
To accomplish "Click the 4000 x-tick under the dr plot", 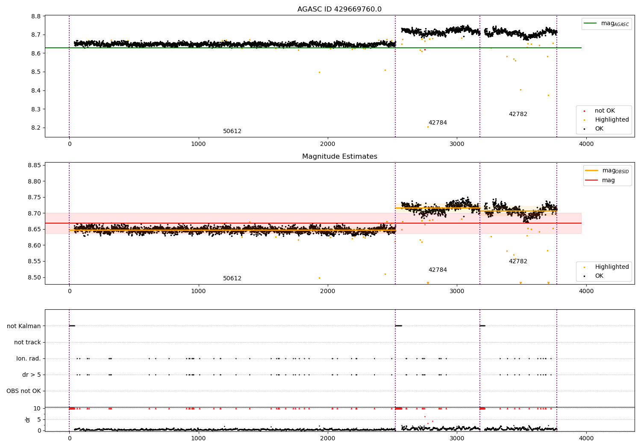I will pyautogui.click(x=586, y=439).
